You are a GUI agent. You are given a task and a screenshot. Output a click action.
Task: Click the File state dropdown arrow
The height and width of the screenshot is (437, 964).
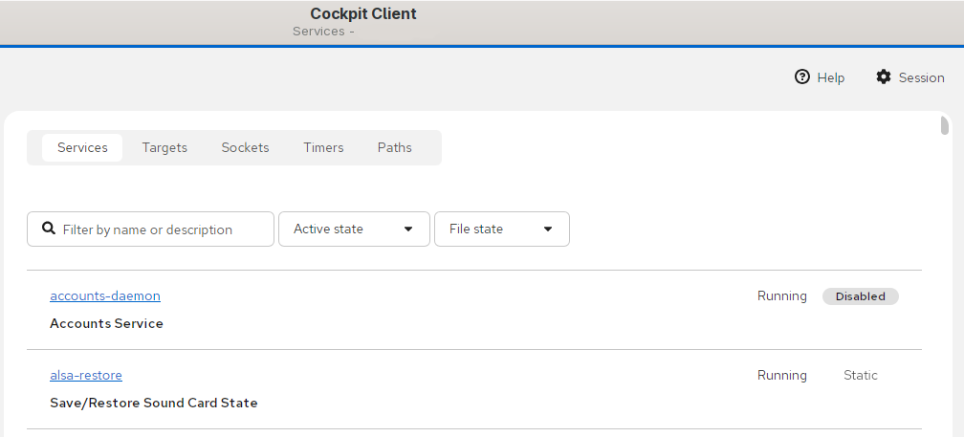tap(548, 229)
